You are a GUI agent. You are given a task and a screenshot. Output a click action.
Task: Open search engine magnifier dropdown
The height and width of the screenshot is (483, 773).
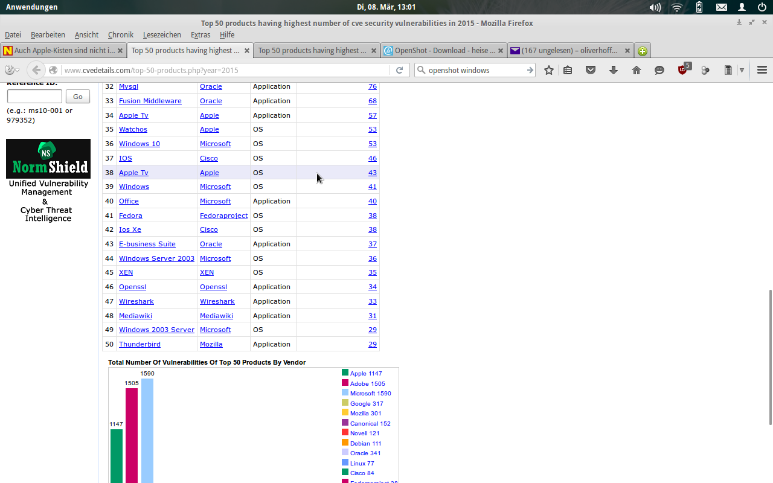421,70
